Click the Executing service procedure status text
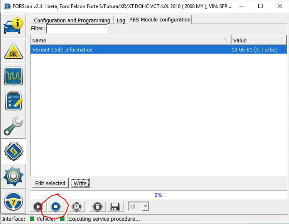Screen dimensions: 289x224 [x=104, y=219]
